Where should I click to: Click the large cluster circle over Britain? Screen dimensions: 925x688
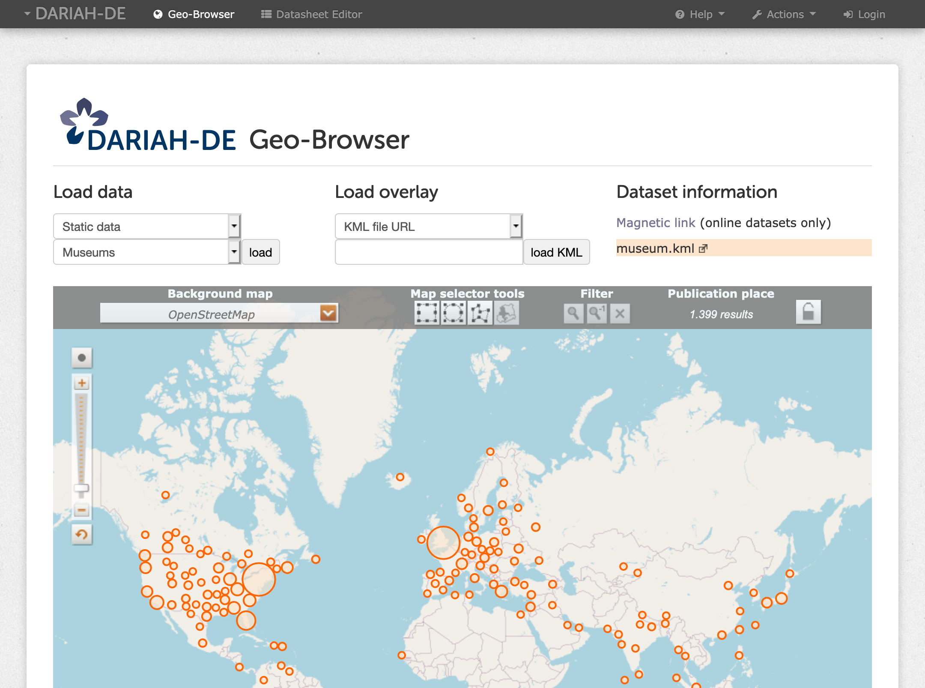pyautogui.click(x=443, y=543)
